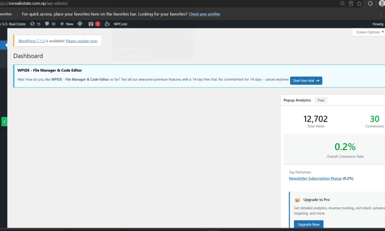Click the updates refresh icon showing 15
The height and width of the screenshot is (231, 385).
(x=32, y=24)
